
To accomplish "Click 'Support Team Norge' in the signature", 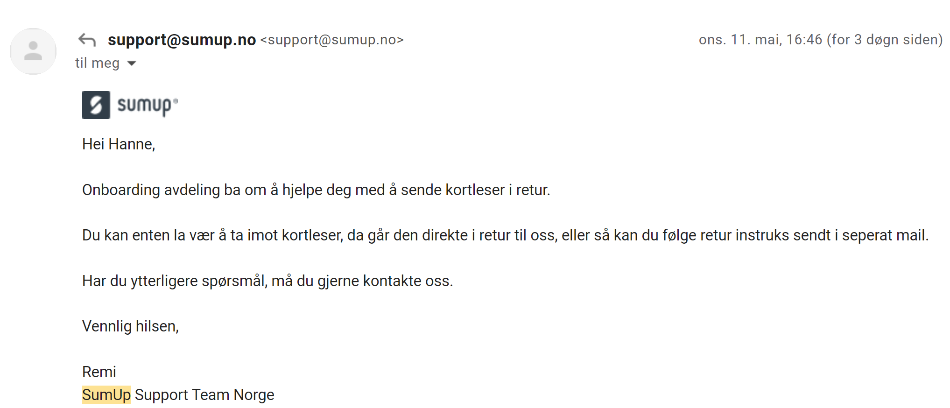I will [x=204, y=395].
